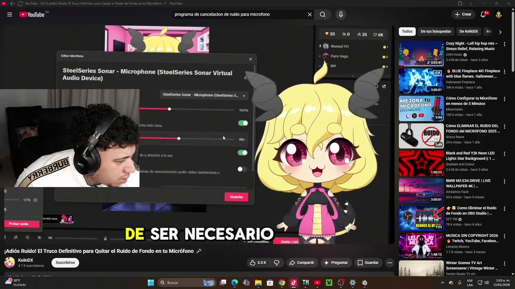Open KeikiDX channel name link
Viewport: 515px width, 289px height.
pyautogui.click(x=26, y=260)
